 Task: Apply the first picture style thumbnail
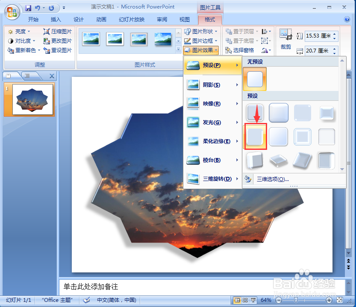tap(91, 39)
